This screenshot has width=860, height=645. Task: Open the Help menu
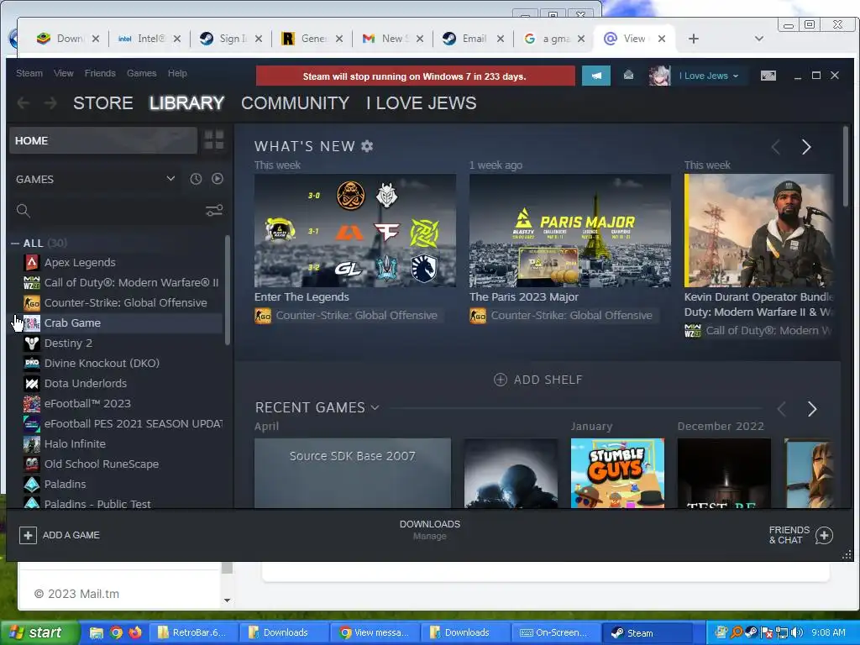click(x=177, y=73)
